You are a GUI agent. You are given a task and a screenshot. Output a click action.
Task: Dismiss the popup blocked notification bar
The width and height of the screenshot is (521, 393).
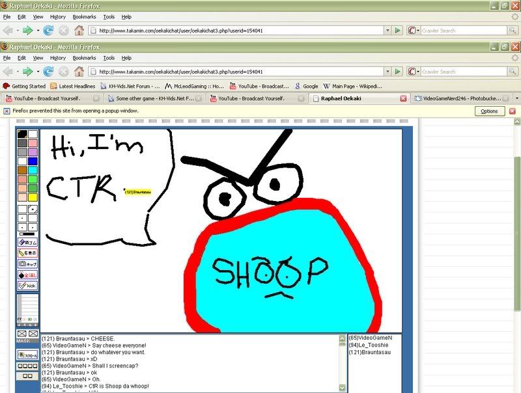click(x=512, y=111)
